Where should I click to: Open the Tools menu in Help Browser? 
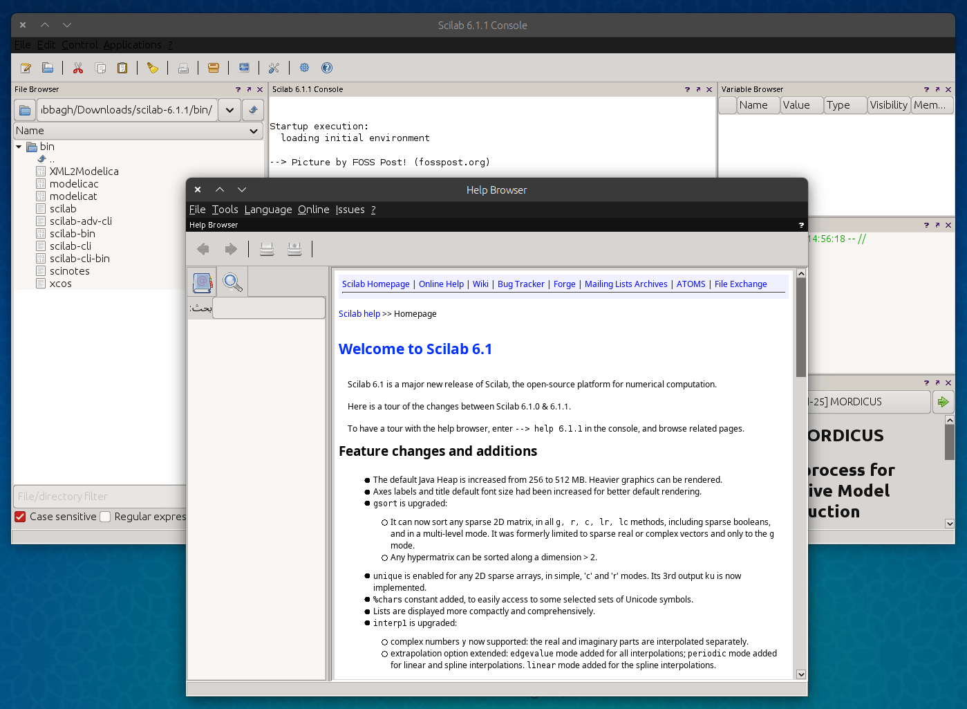click(225, 210)
